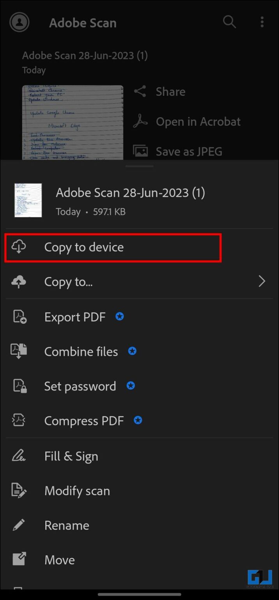Image resolution: width=279 pixels, height=600 pixels.
Task: Tap the Set password lock icon
Action: click(19, 386)
